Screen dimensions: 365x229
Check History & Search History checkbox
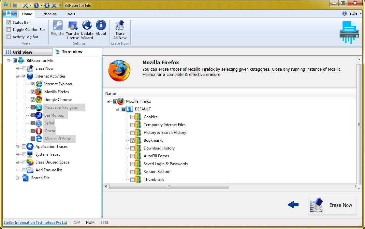pyautogui.click(x=132, y=133)
